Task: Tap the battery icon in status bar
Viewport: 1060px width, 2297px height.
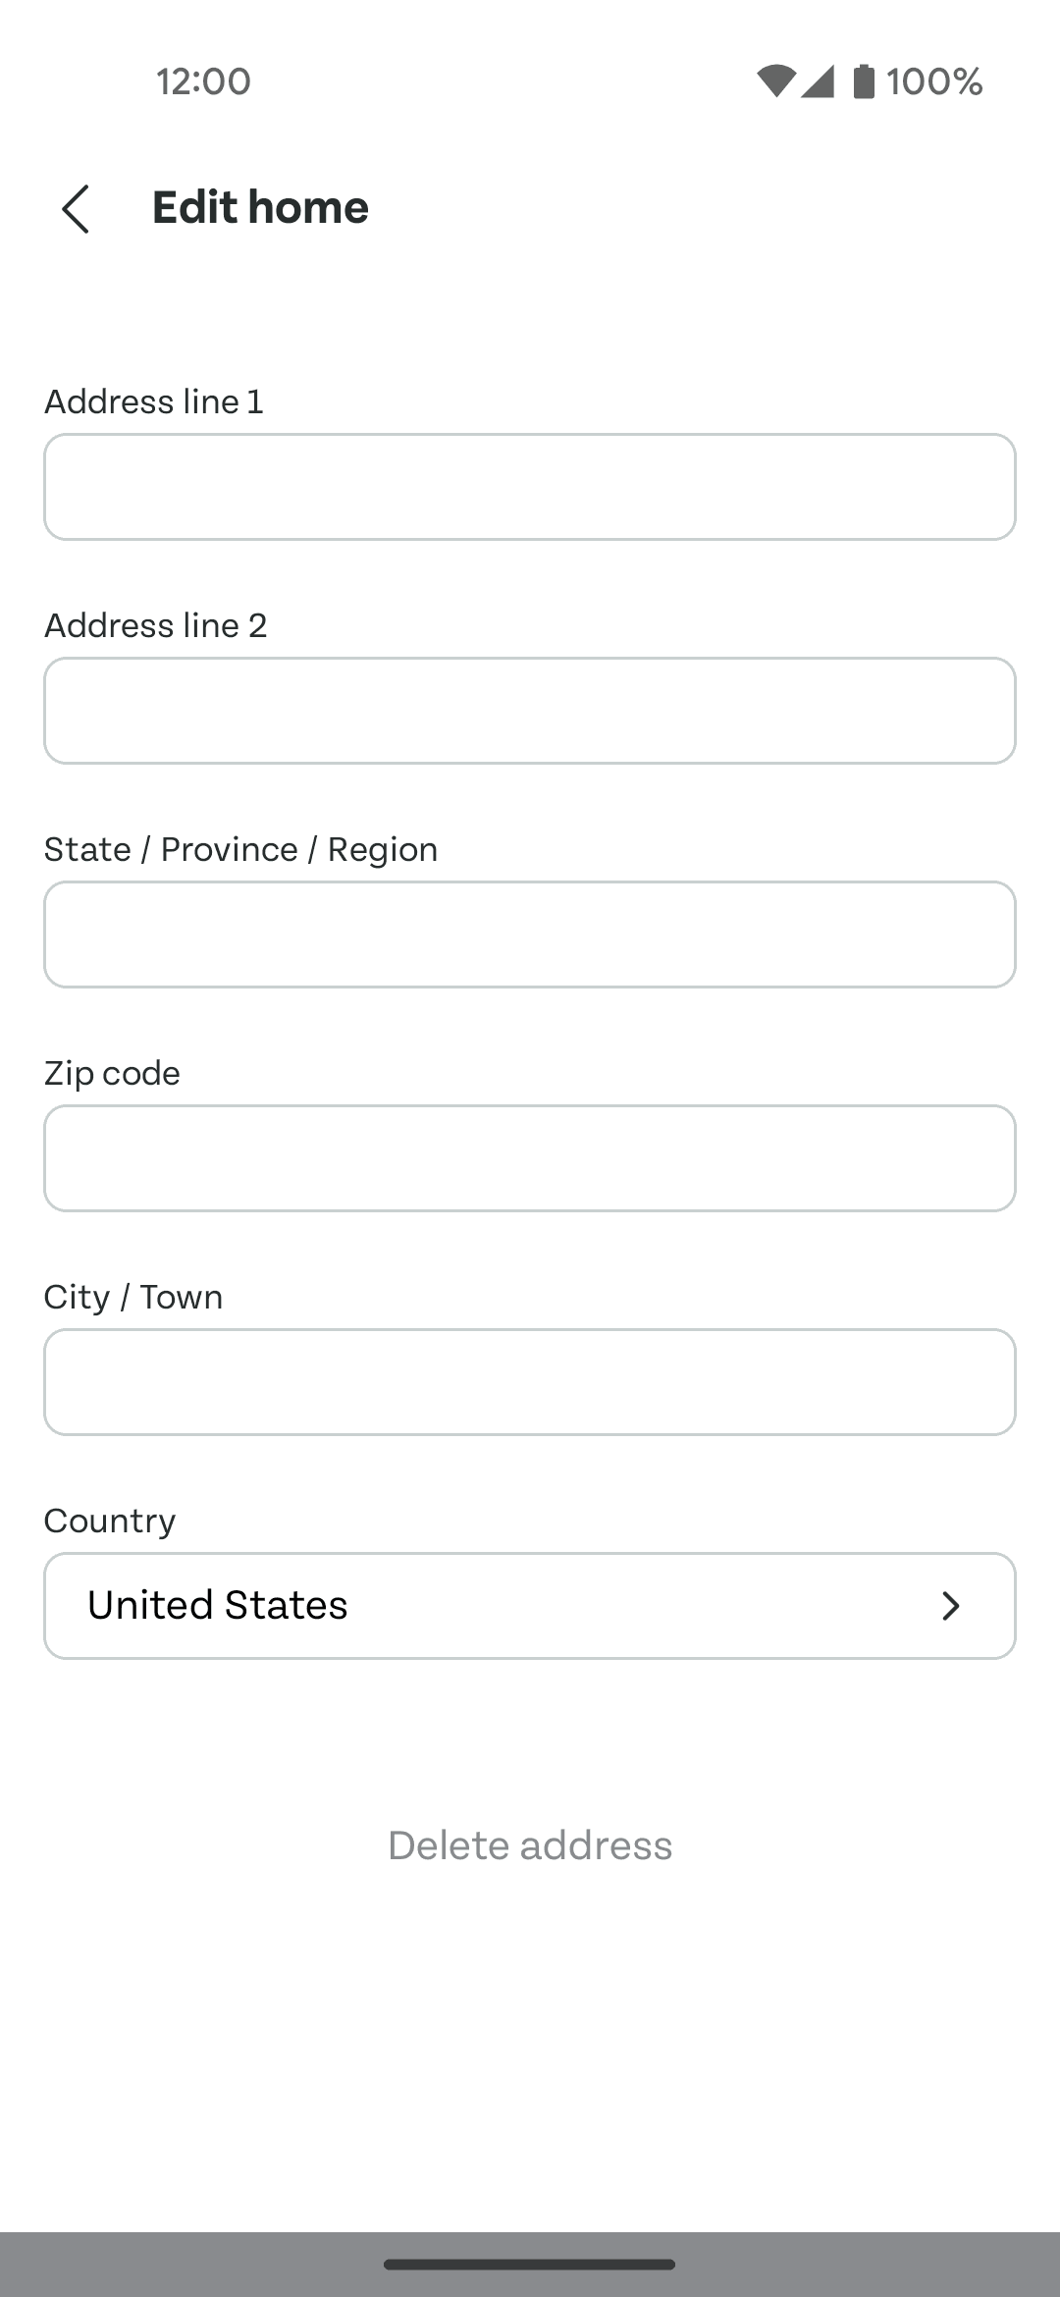Action: (x=864, y=80)
